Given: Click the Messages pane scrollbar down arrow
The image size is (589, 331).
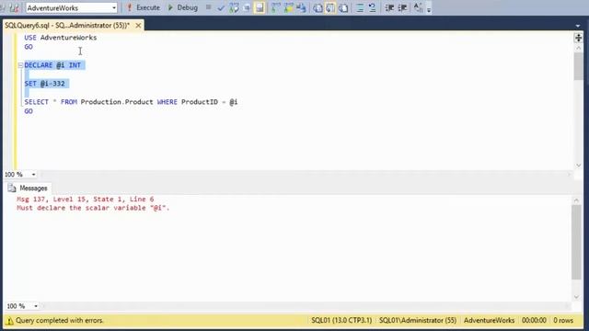Looking at the screenshot, I should (577, 297).
